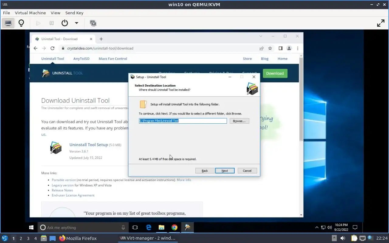Open the manage VM snapshots icon
This screenshot has height=243, width=389.
pyautogui.click(x=93, y=23)
